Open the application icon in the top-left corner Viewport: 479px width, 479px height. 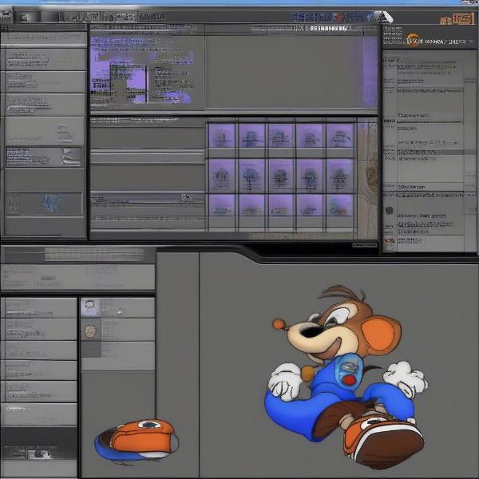pyautogui.click(x=6, y=16)
